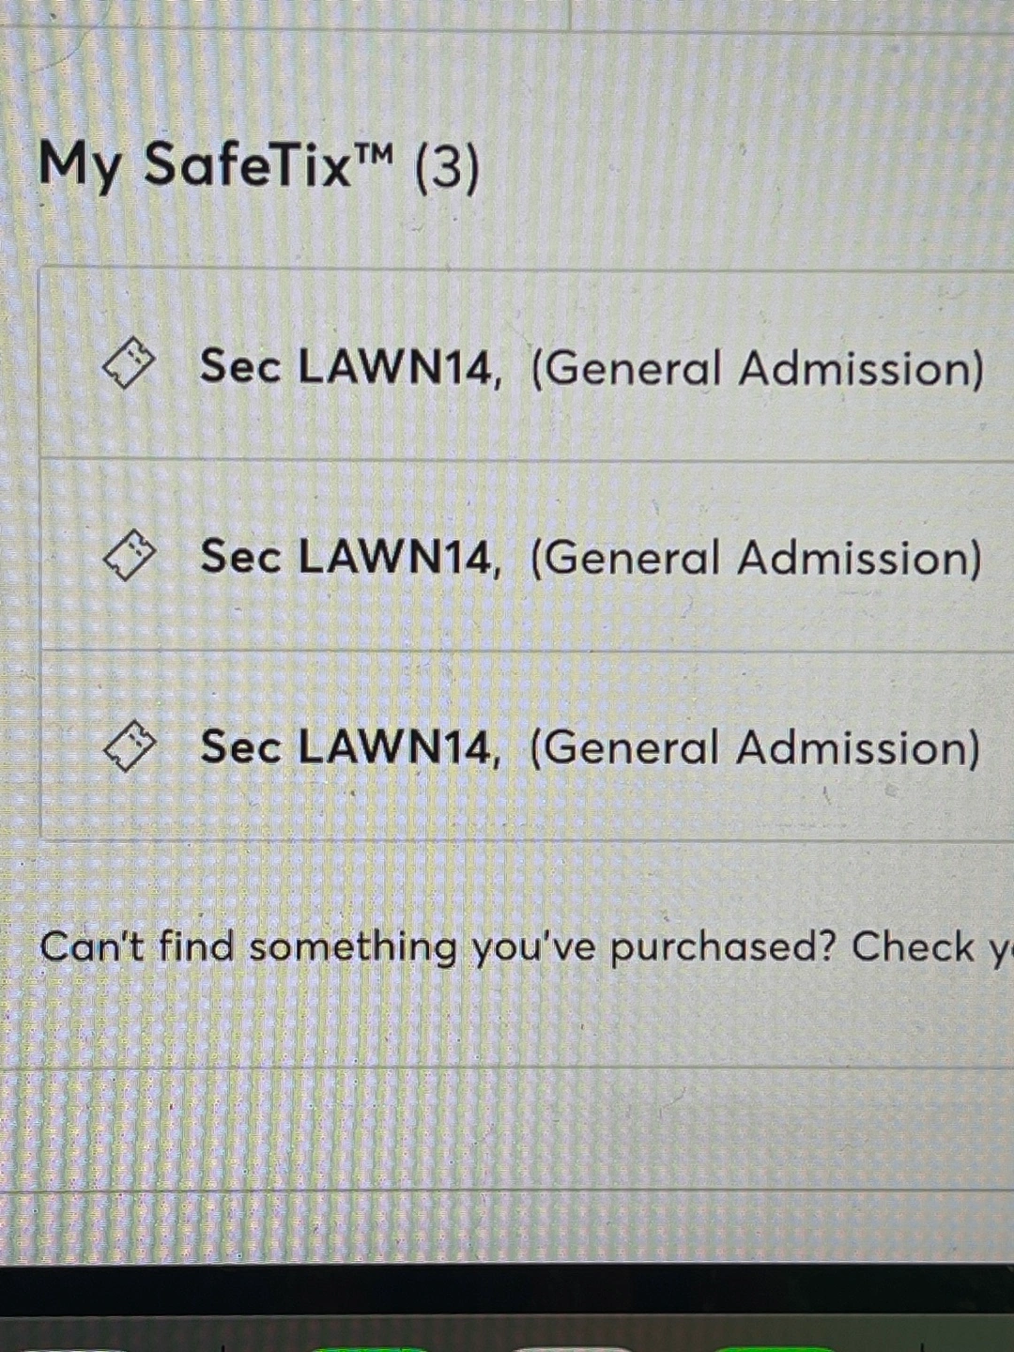Click the third ticket icon
The height and width of the screenshot is (1352, 1014).
(x=129, y=745)
